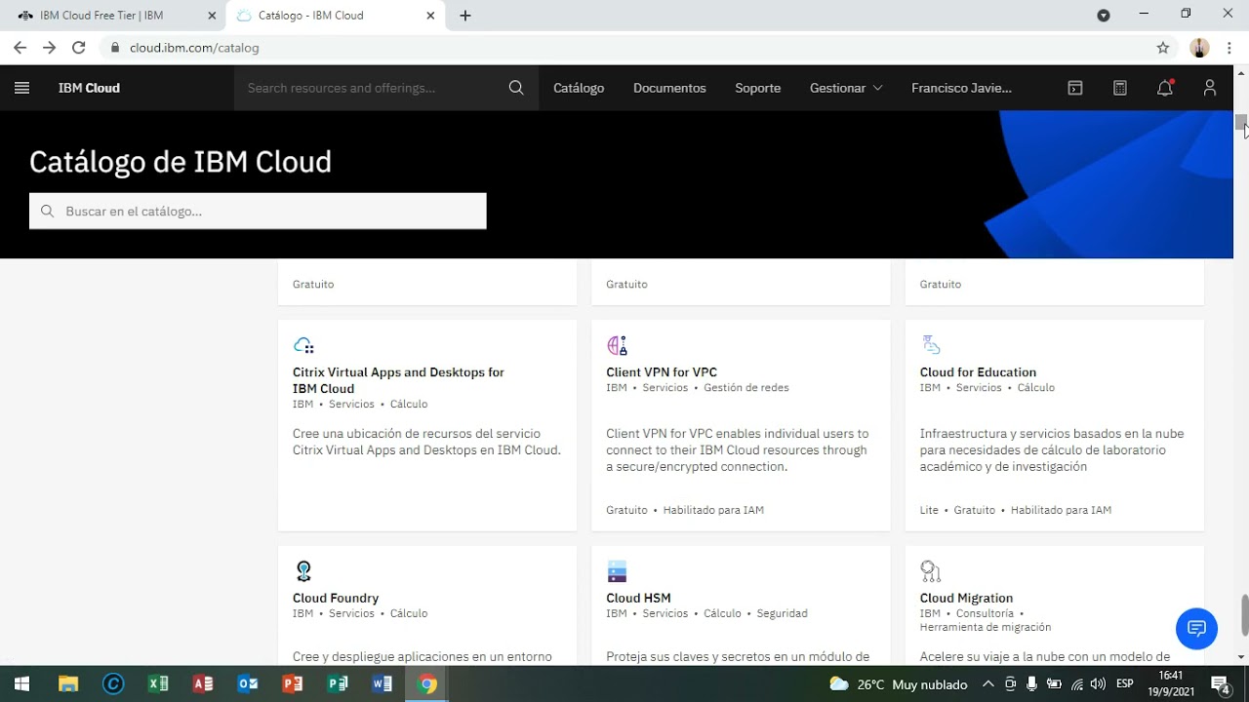Close the Catálogo - IBM Cloud tab
The height and width of the screenshot is (702, 1249).
point(430,16)
